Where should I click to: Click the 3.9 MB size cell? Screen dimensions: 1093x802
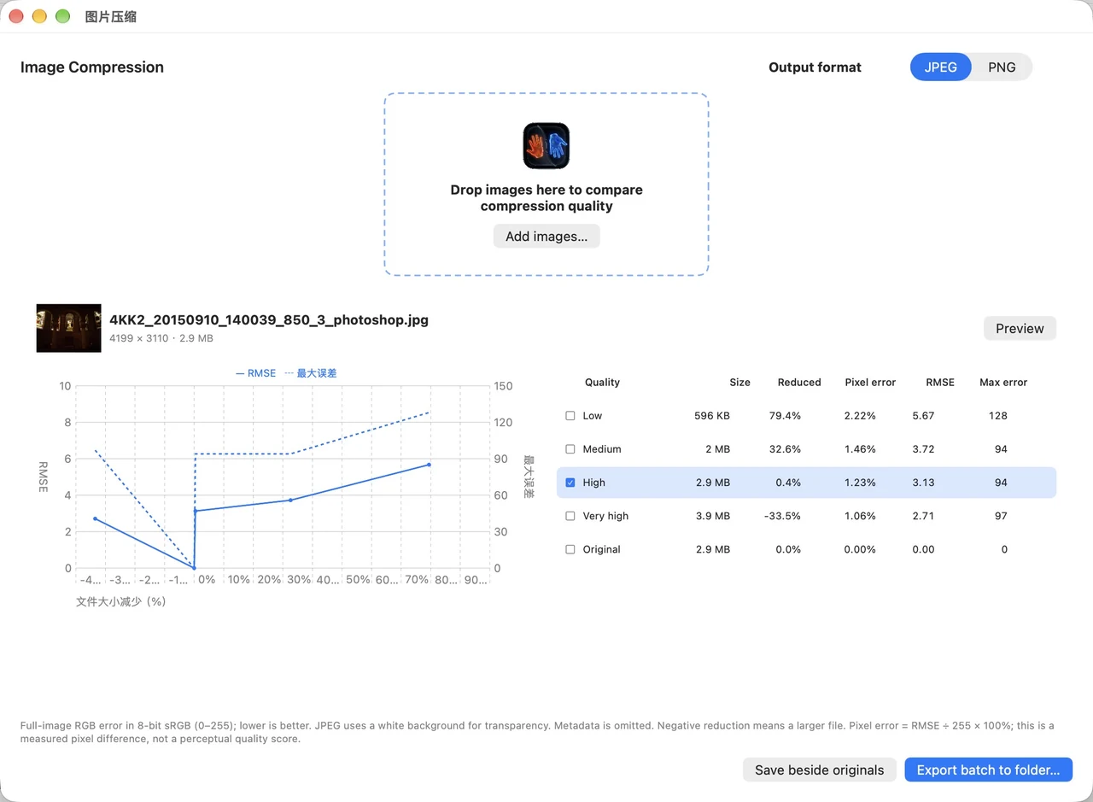point(712,516)
